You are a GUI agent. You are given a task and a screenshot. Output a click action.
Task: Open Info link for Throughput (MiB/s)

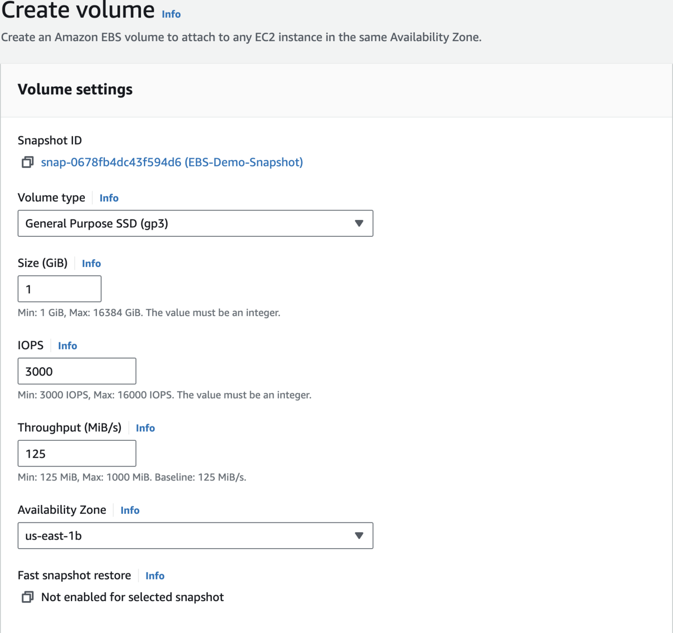(x=145, y=428)
